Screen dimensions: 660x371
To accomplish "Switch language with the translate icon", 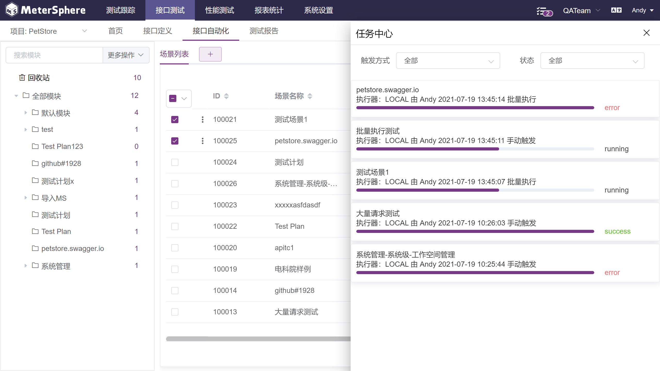I will [616, 10].
